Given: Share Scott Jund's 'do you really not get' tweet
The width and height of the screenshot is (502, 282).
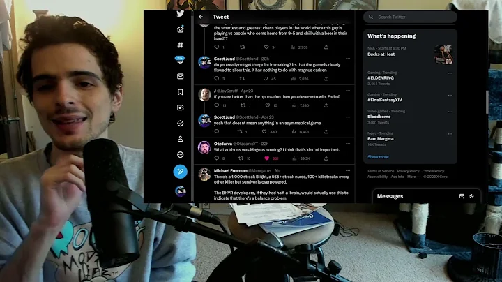Looking at the screenshot, I should (326, 78).
